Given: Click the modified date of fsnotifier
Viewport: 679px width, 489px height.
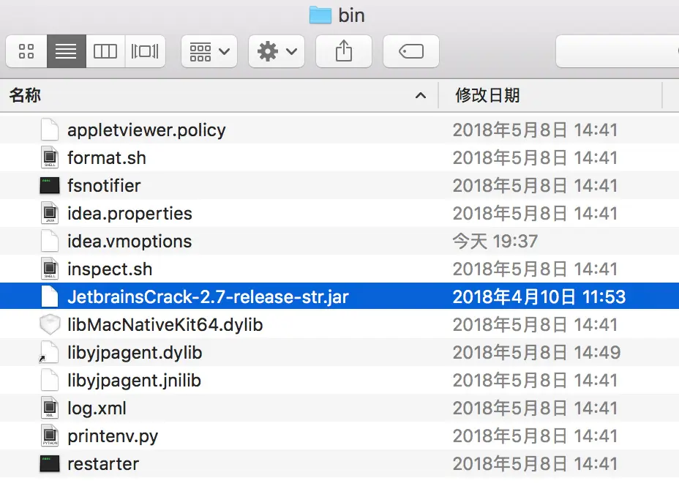Looking at the screenshot, I should coord(535,185).
